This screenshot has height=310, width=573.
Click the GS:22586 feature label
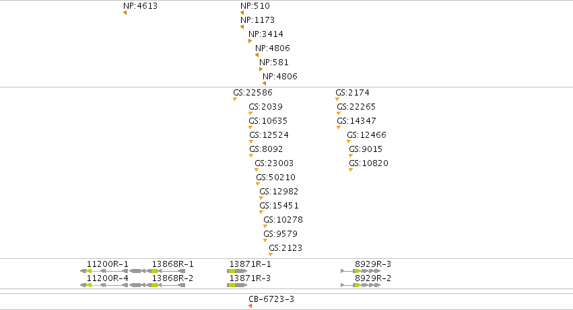(x=253, y=92)
